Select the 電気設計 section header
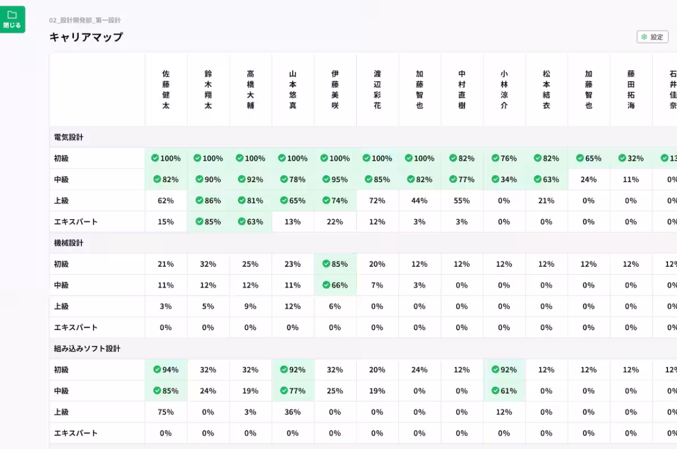The width and height of the screenshot is (677, 449). [x=69, y=137]
